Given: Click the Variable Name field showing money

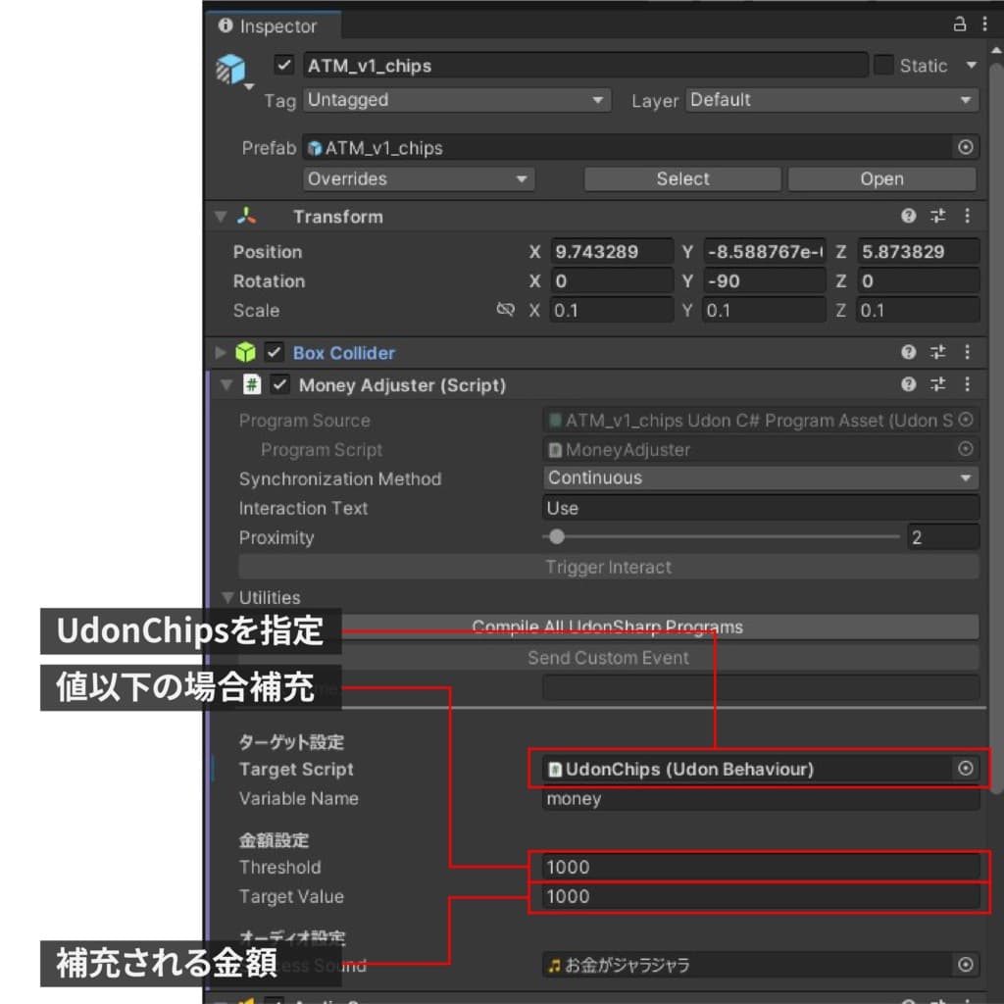Looking at the screenshot, I should point(761,798).
